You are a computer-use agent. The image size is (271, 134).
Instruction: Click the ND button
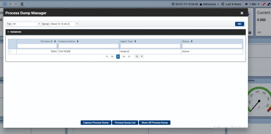[240, 24]
